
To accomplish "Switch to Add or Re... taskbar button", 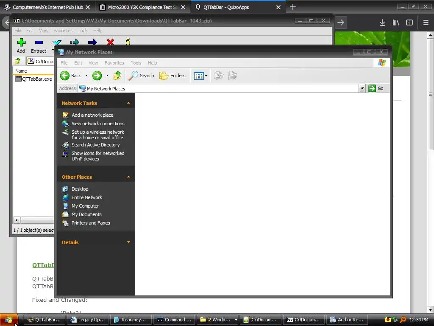I will tap(347, 320).
